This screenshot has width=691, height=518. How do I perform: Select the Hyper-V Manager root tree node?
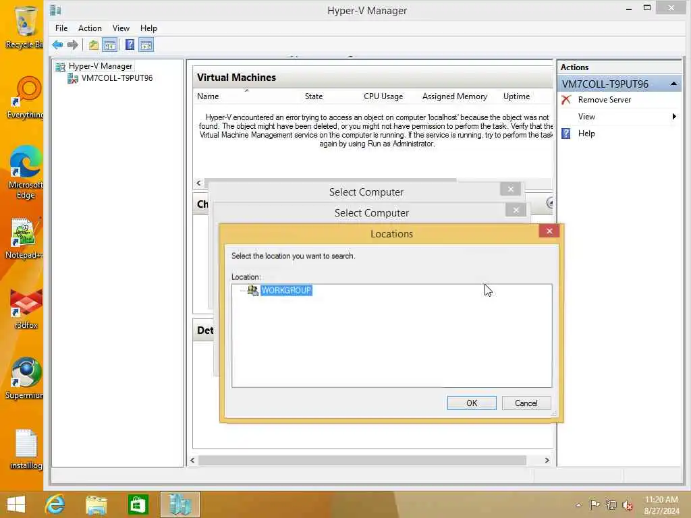[x=100, y=66]
